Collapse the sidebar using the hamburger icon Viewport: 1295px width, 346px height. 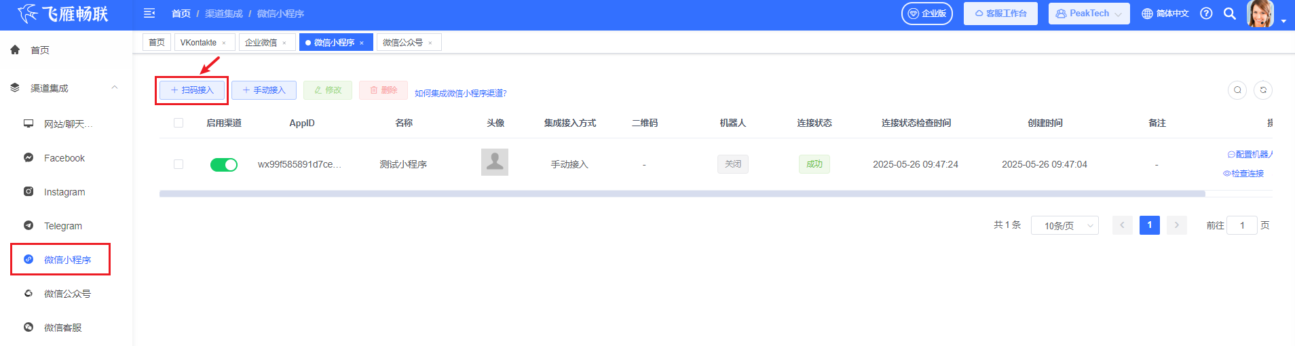tap(149, 14)
